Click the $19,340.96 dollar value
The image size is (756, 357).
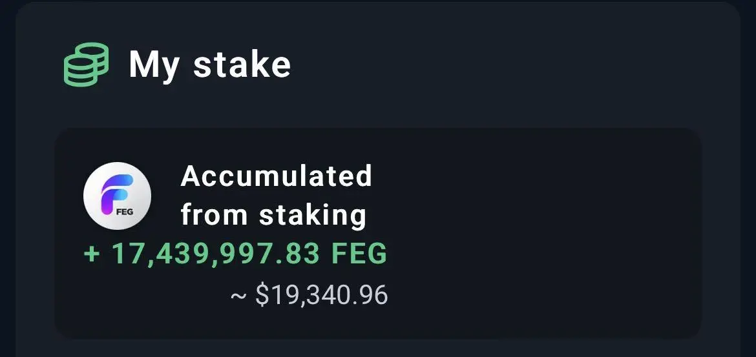pos(322,295)
